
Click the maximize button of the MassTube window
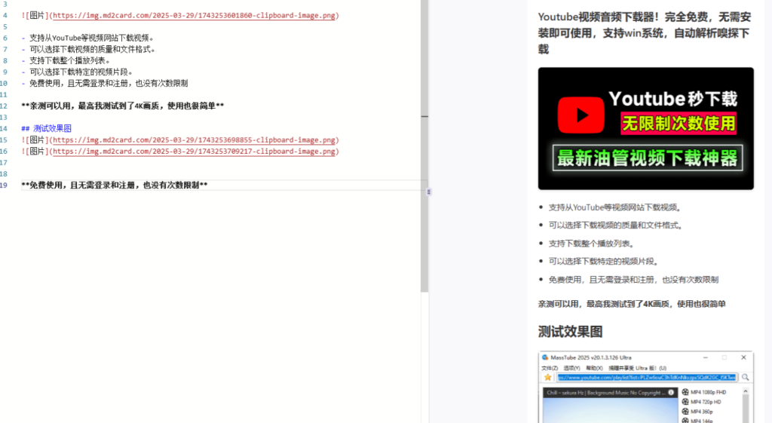725,357
